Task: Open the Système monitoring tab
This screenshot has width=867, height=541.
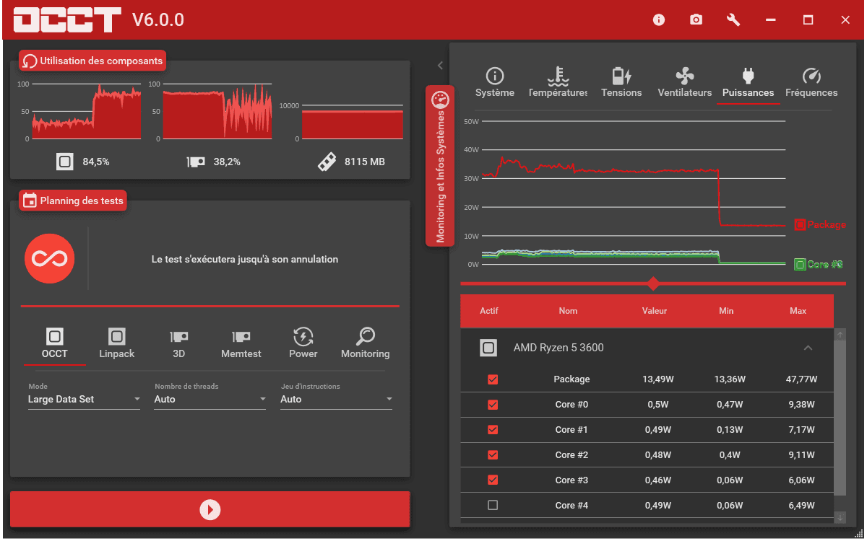Action: coord(495,83)
